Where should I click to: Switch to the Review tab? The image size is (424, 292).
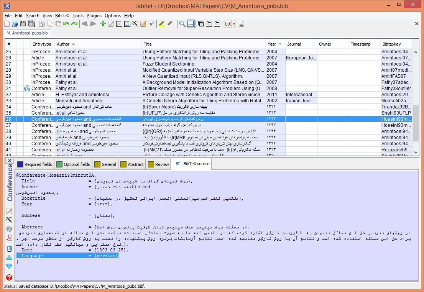point(158,164)
